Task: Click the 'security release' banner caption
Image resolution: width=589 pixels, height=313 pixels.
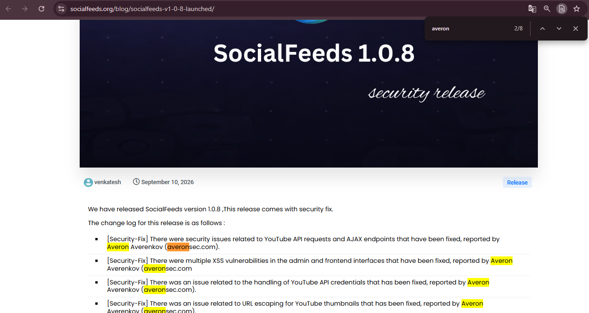Action: [427, 93]
